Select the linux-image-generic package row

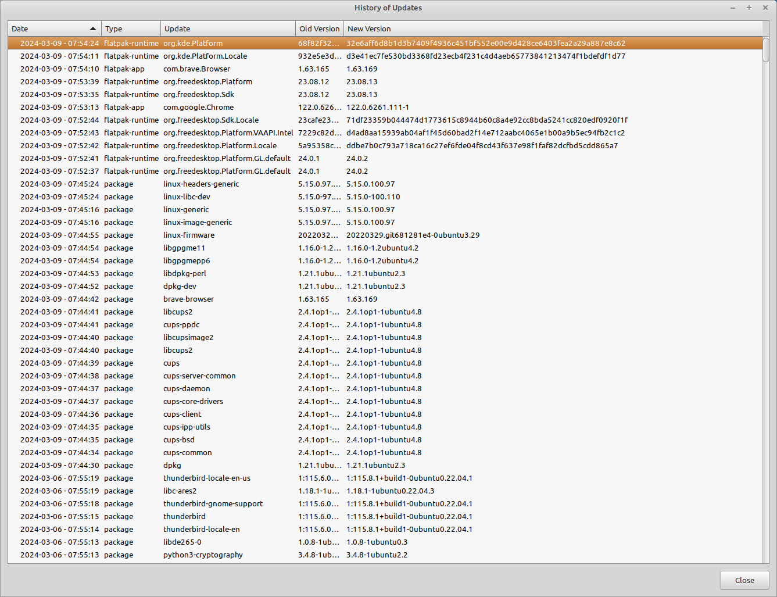coord(385,222)
